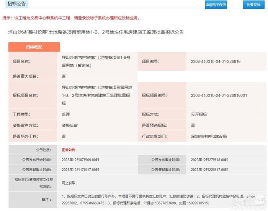Select the 招标公告 tab
This screenshot has height=211, width=268.
click(17, 4)
